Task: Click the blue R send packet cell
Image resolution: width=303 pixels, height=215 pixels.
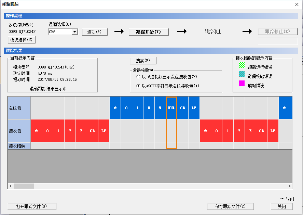Action: 149,108
